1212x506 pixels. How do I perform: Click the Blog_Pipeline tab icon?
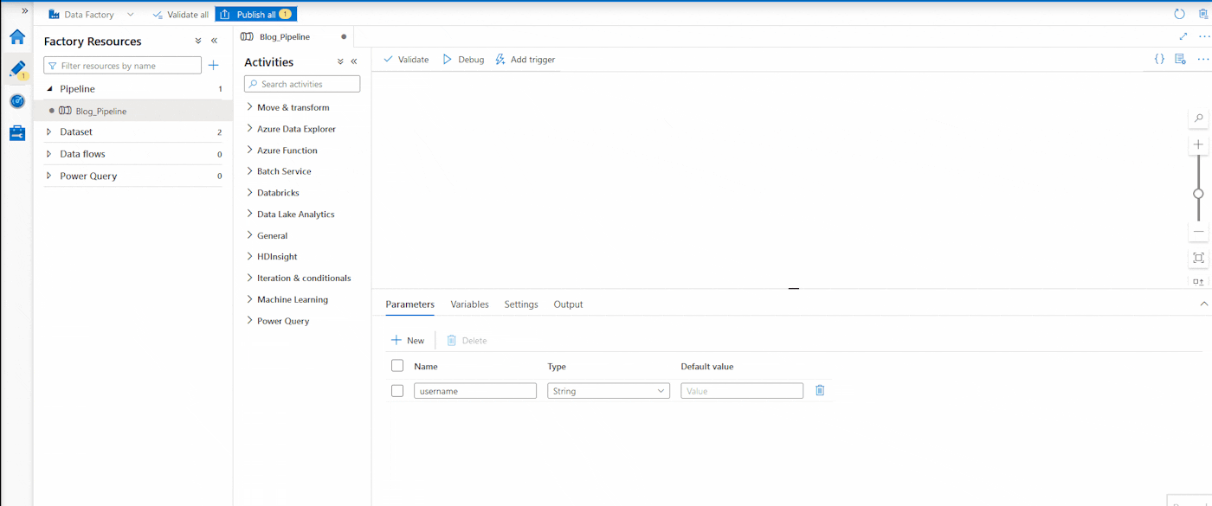[247, 36]
